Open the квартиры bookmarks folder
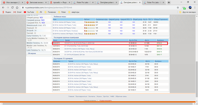Viewport: 198px width, 105px height. (x=74, y=12)
